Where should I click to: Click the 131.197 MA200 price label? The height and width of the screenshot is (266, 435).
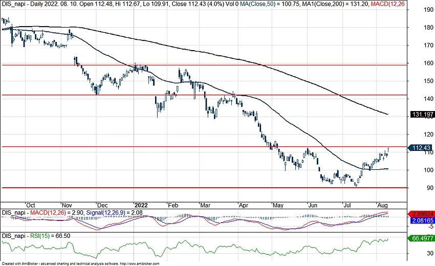pyautogui.click(x=422, y=114)
